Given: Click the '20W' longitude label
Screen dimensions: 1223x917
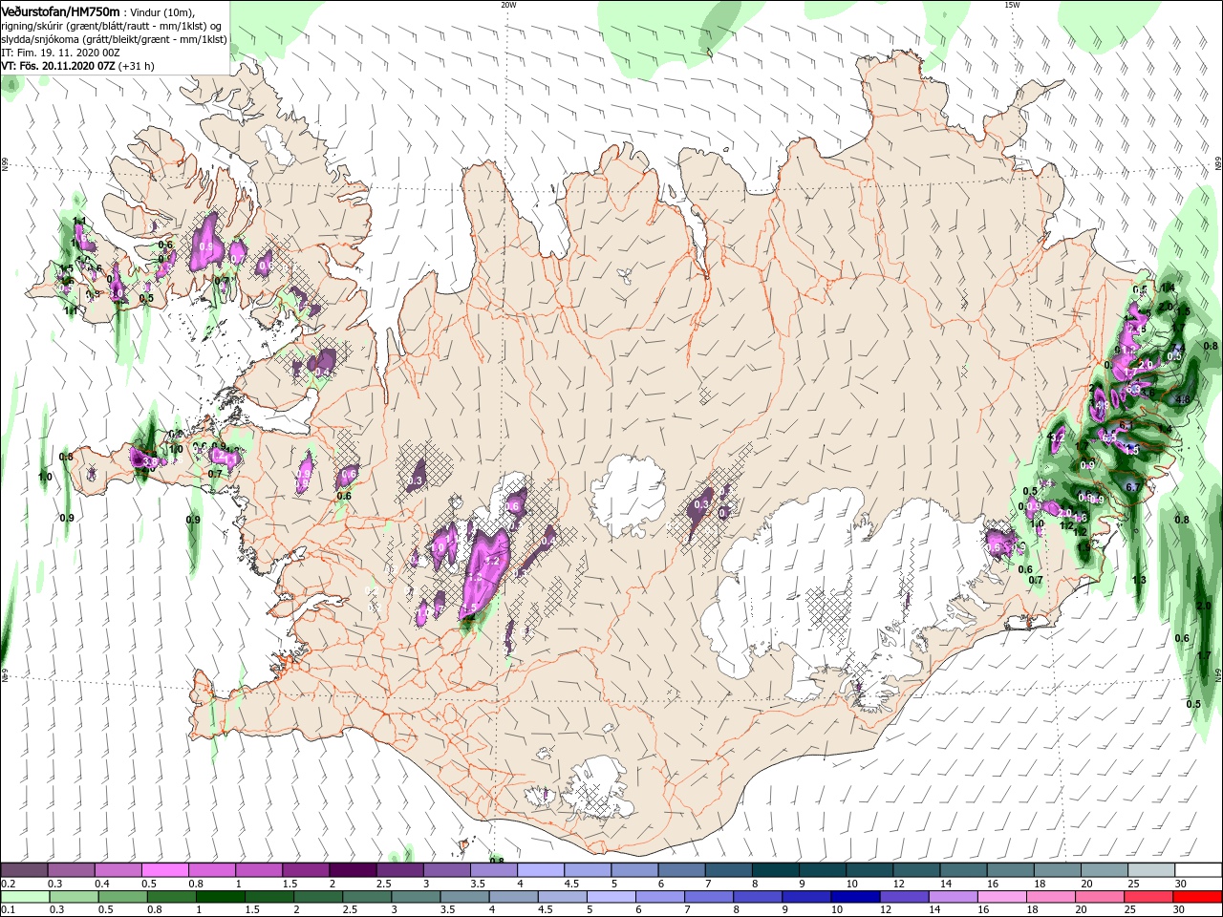Looking at the screenshot, I should [x=508, y=5].
